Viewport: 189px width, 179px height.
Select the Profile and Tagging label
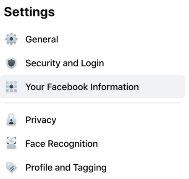click(x=66, y=168)
